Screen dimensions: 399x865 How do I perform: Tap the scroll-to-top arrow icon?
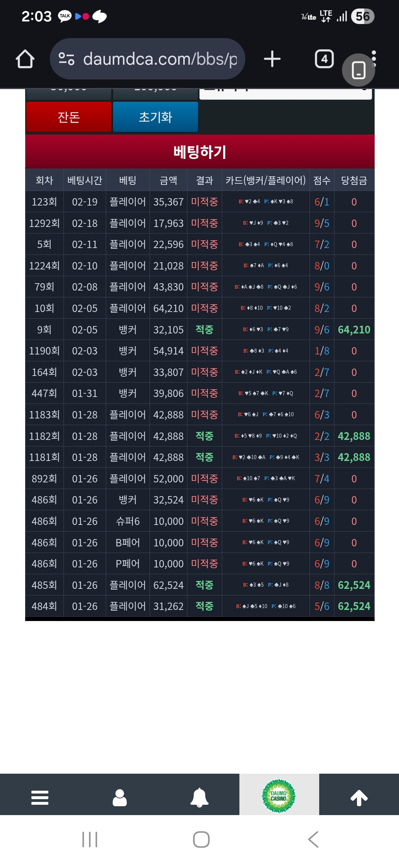pyautogui.click(x=359, y=797)
